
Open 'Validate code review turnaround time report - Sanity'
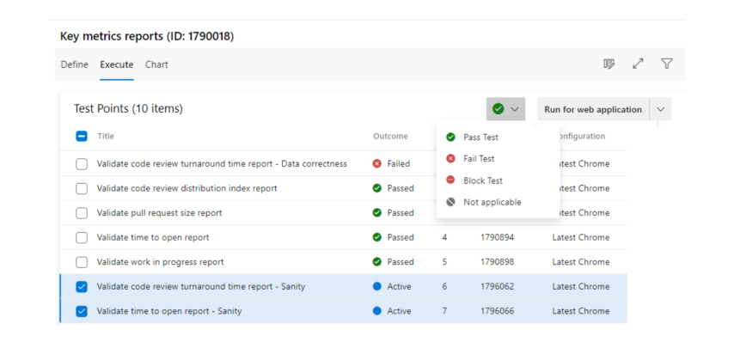(x=201, y=286)
